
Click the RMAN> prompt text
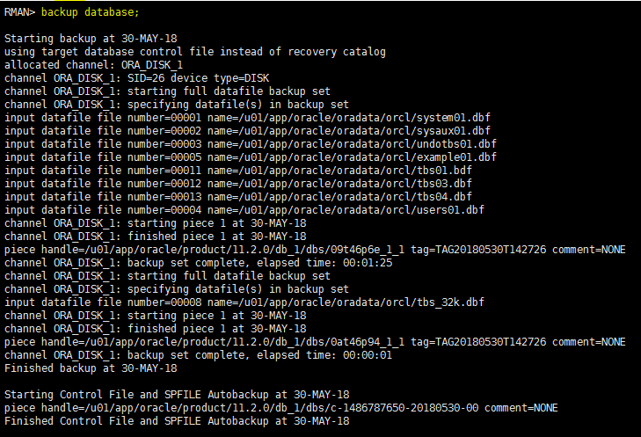click(x=19, y=12)
